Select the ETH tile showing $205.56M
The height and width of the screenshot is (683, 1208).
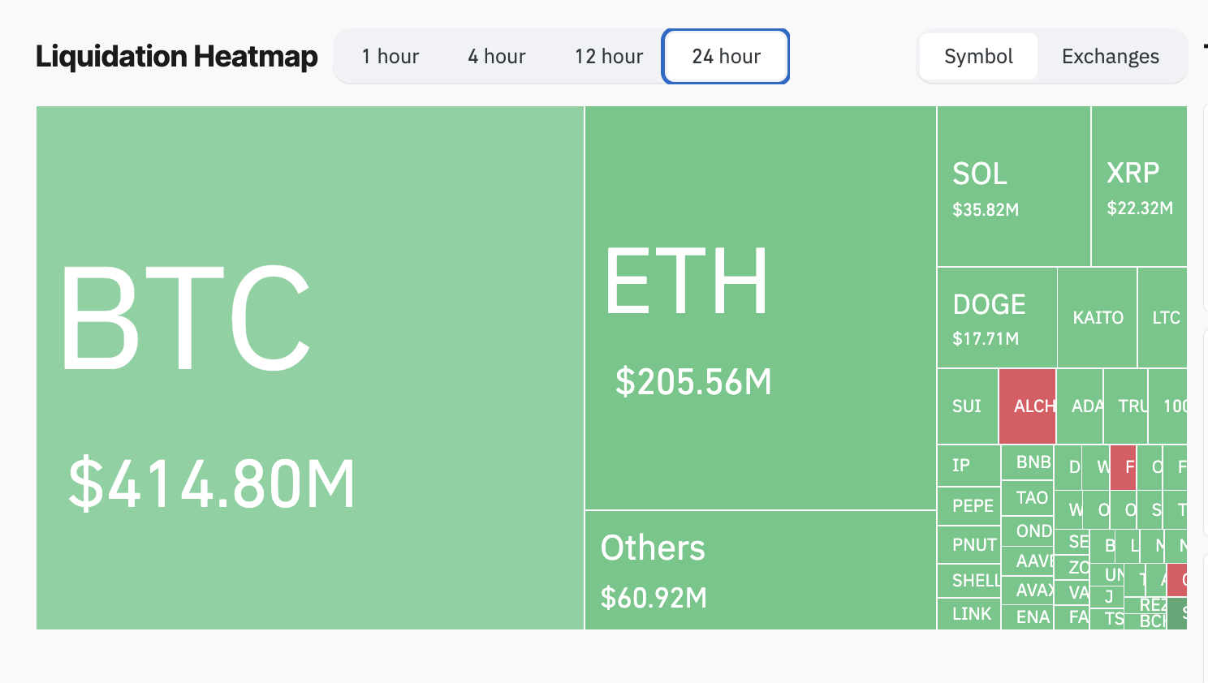click(x=759, y=308)
